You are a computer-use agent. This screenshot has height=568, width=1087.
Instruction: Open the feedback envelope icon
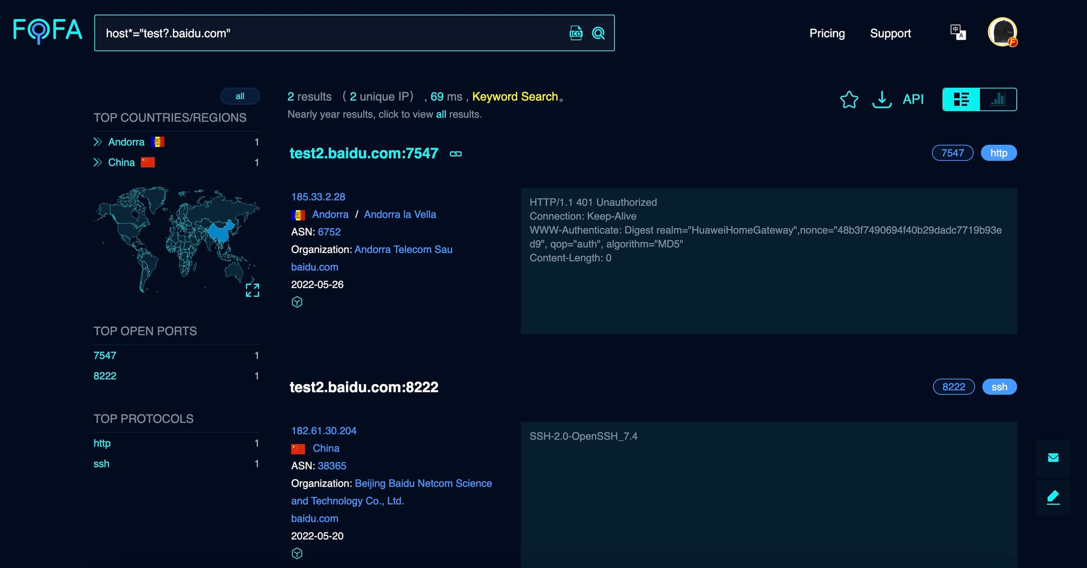1053,457
